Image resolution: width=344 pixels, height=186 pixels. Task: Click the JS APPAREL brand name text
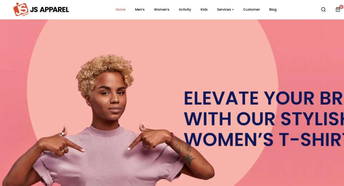[49, 10]
